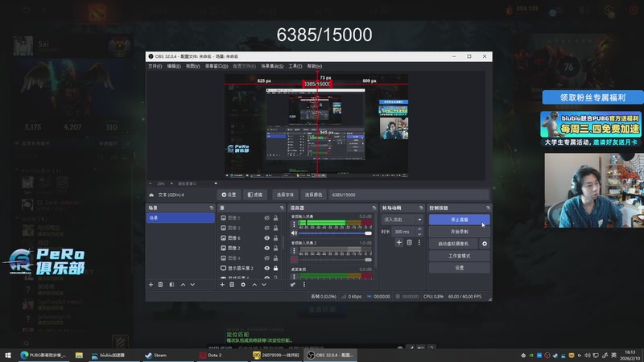
Task: Open source properties gear in sources dock
Action: (243, 285)
